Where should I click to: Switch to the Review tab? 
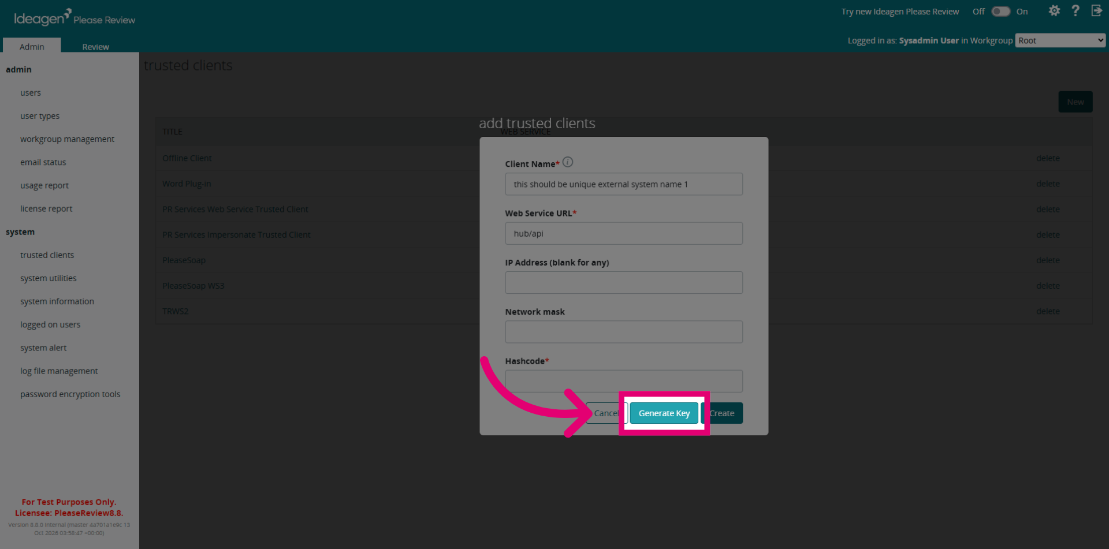coord(95,46)
